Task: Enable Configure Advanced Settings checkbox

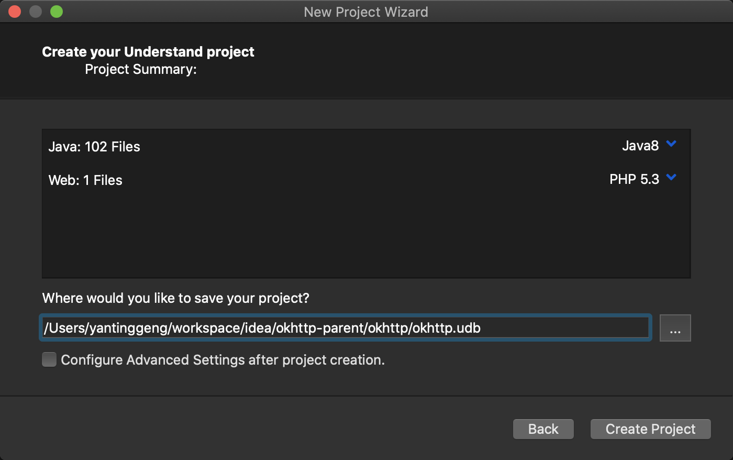Action: tap(49, 360)
